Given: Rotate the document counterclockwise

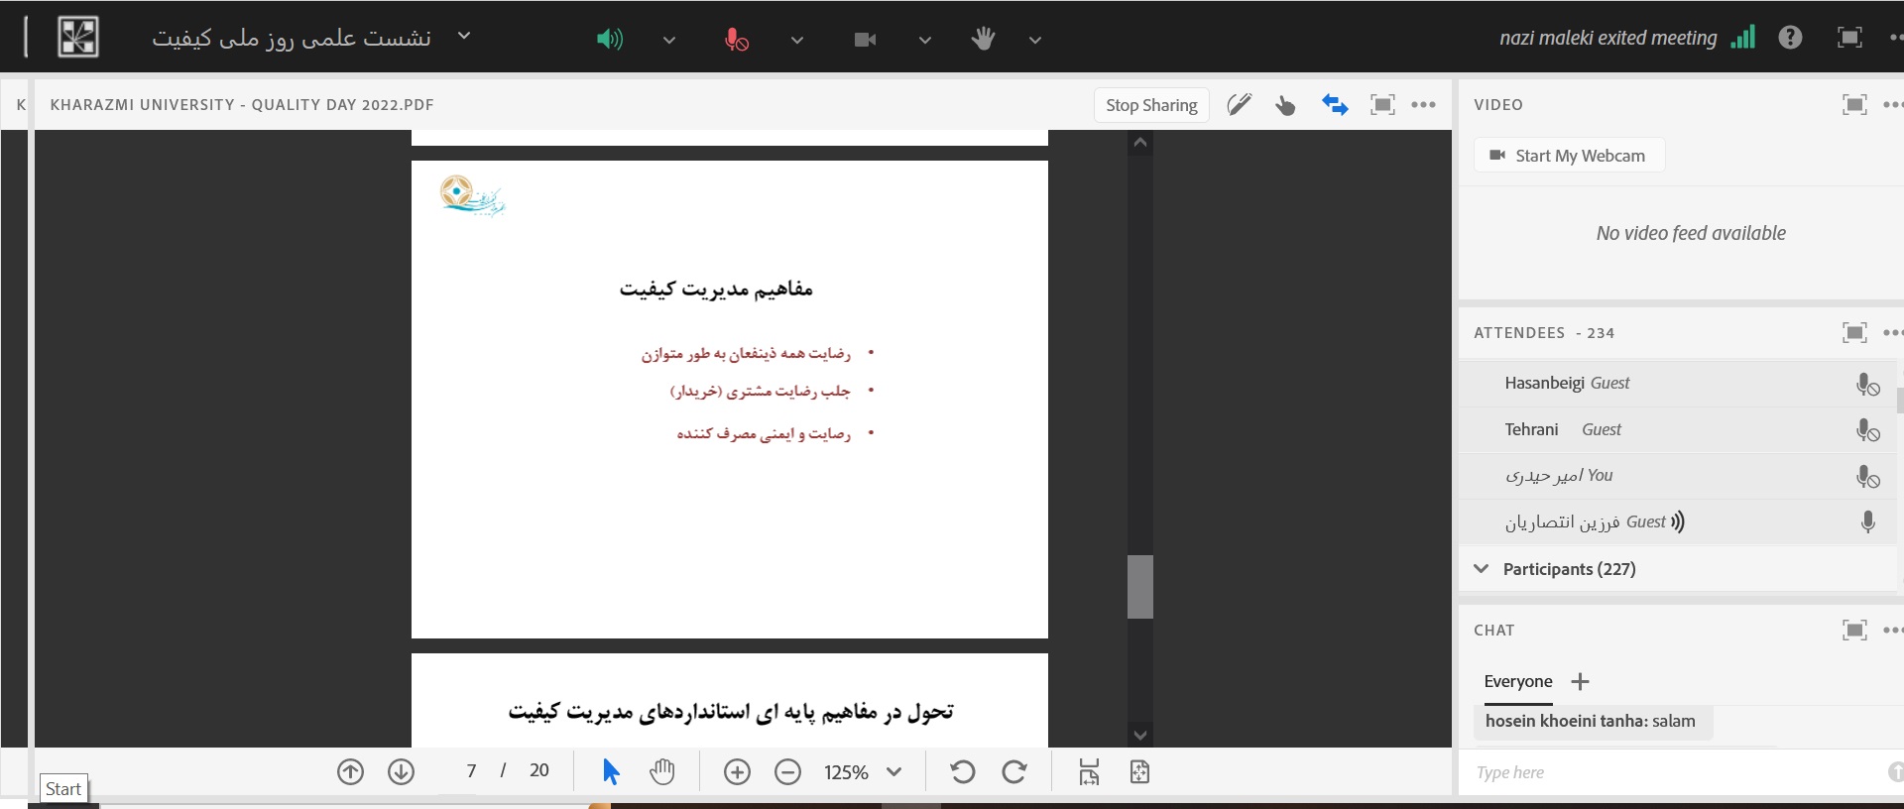Looking at the screenshot, I should [962, 771].
